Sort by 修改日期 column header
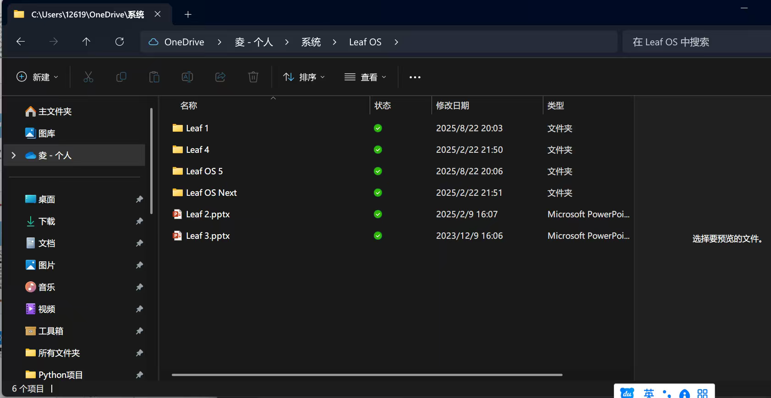771x398 pixels. (453, 106)
